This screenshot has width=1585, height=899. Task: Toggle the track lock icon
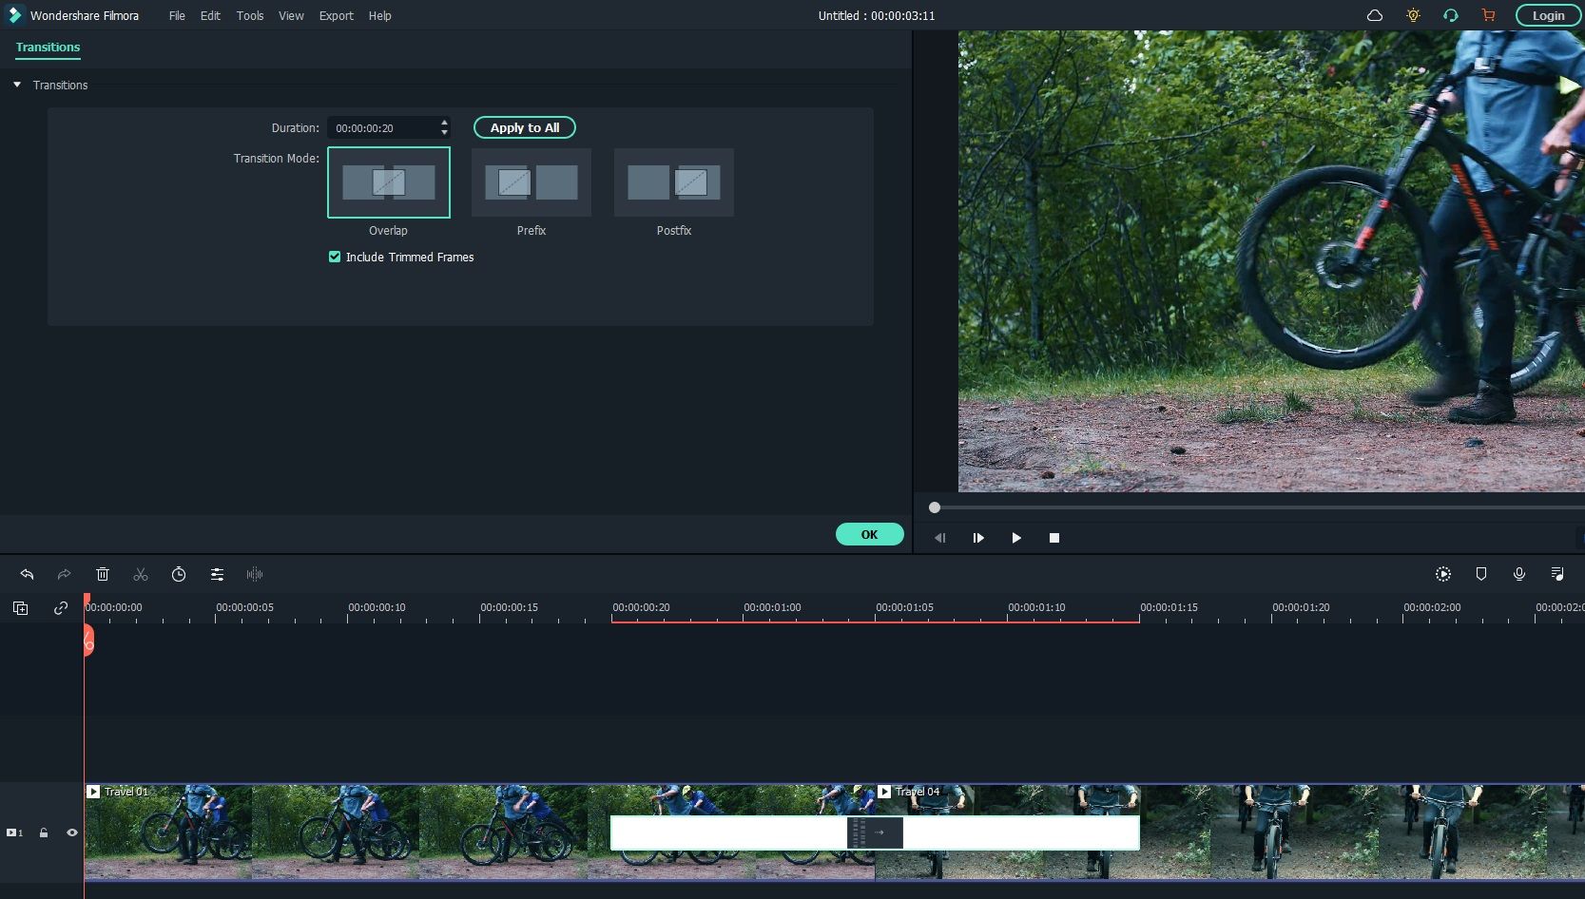click(44, 832)
